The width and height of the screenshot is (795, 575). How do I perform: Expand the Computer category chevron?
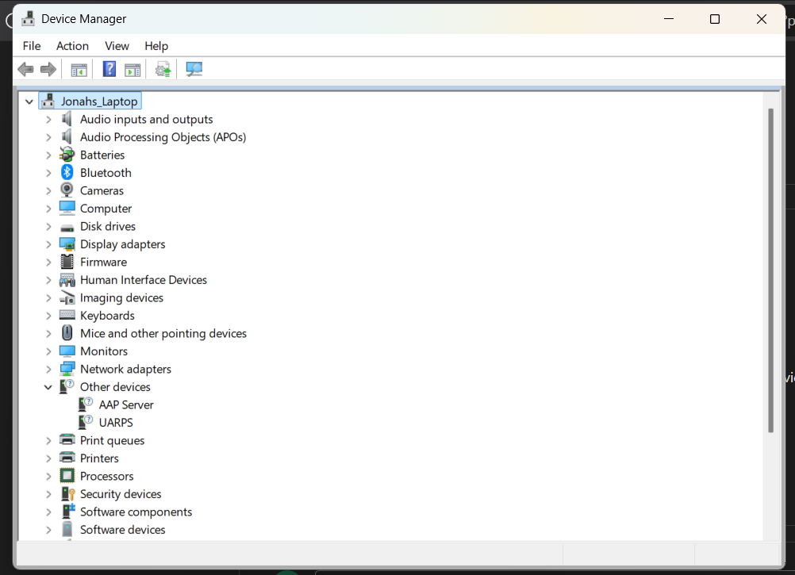[x=48, y=209]
